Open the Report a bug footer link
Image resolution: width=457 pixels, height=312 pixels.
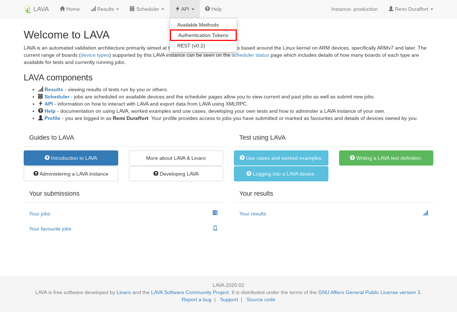pyautogui.click(x=197, y=299)
